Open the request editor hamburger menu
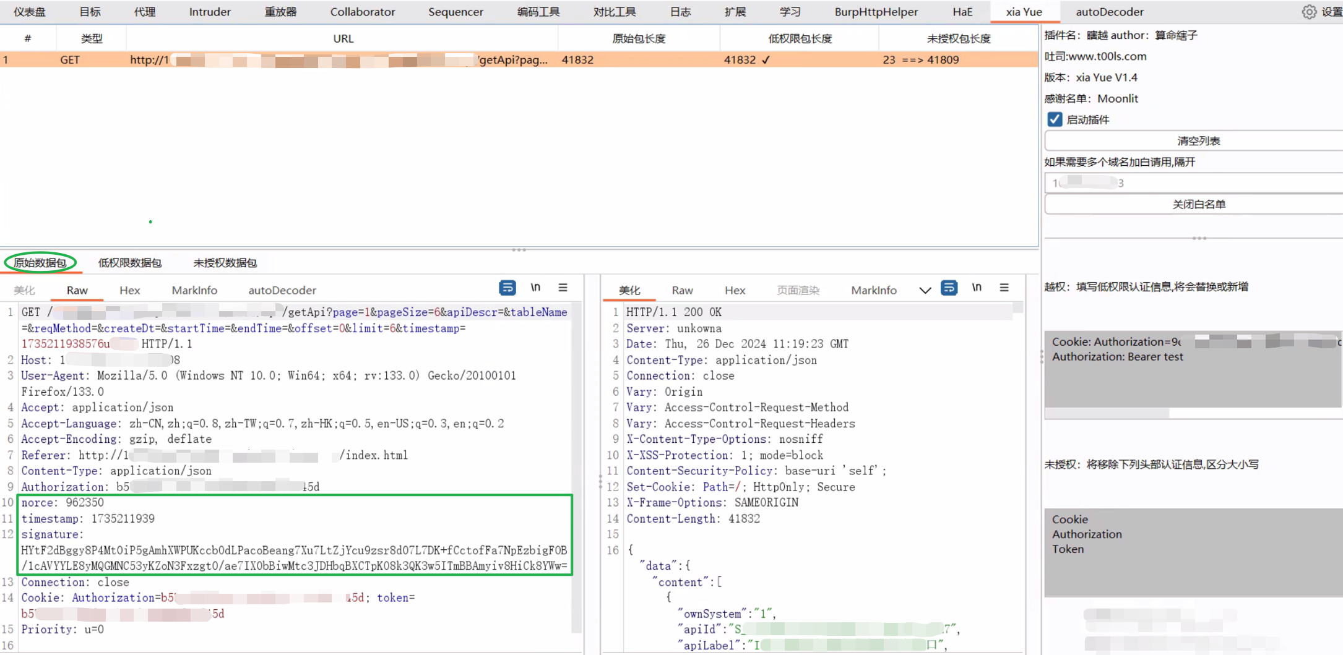Screen dimensions: 1343x655 point(563,288)
